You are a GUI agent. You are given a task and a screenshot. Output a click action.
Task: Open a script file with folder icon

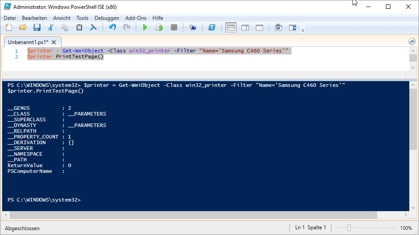(x=22, y=27)
